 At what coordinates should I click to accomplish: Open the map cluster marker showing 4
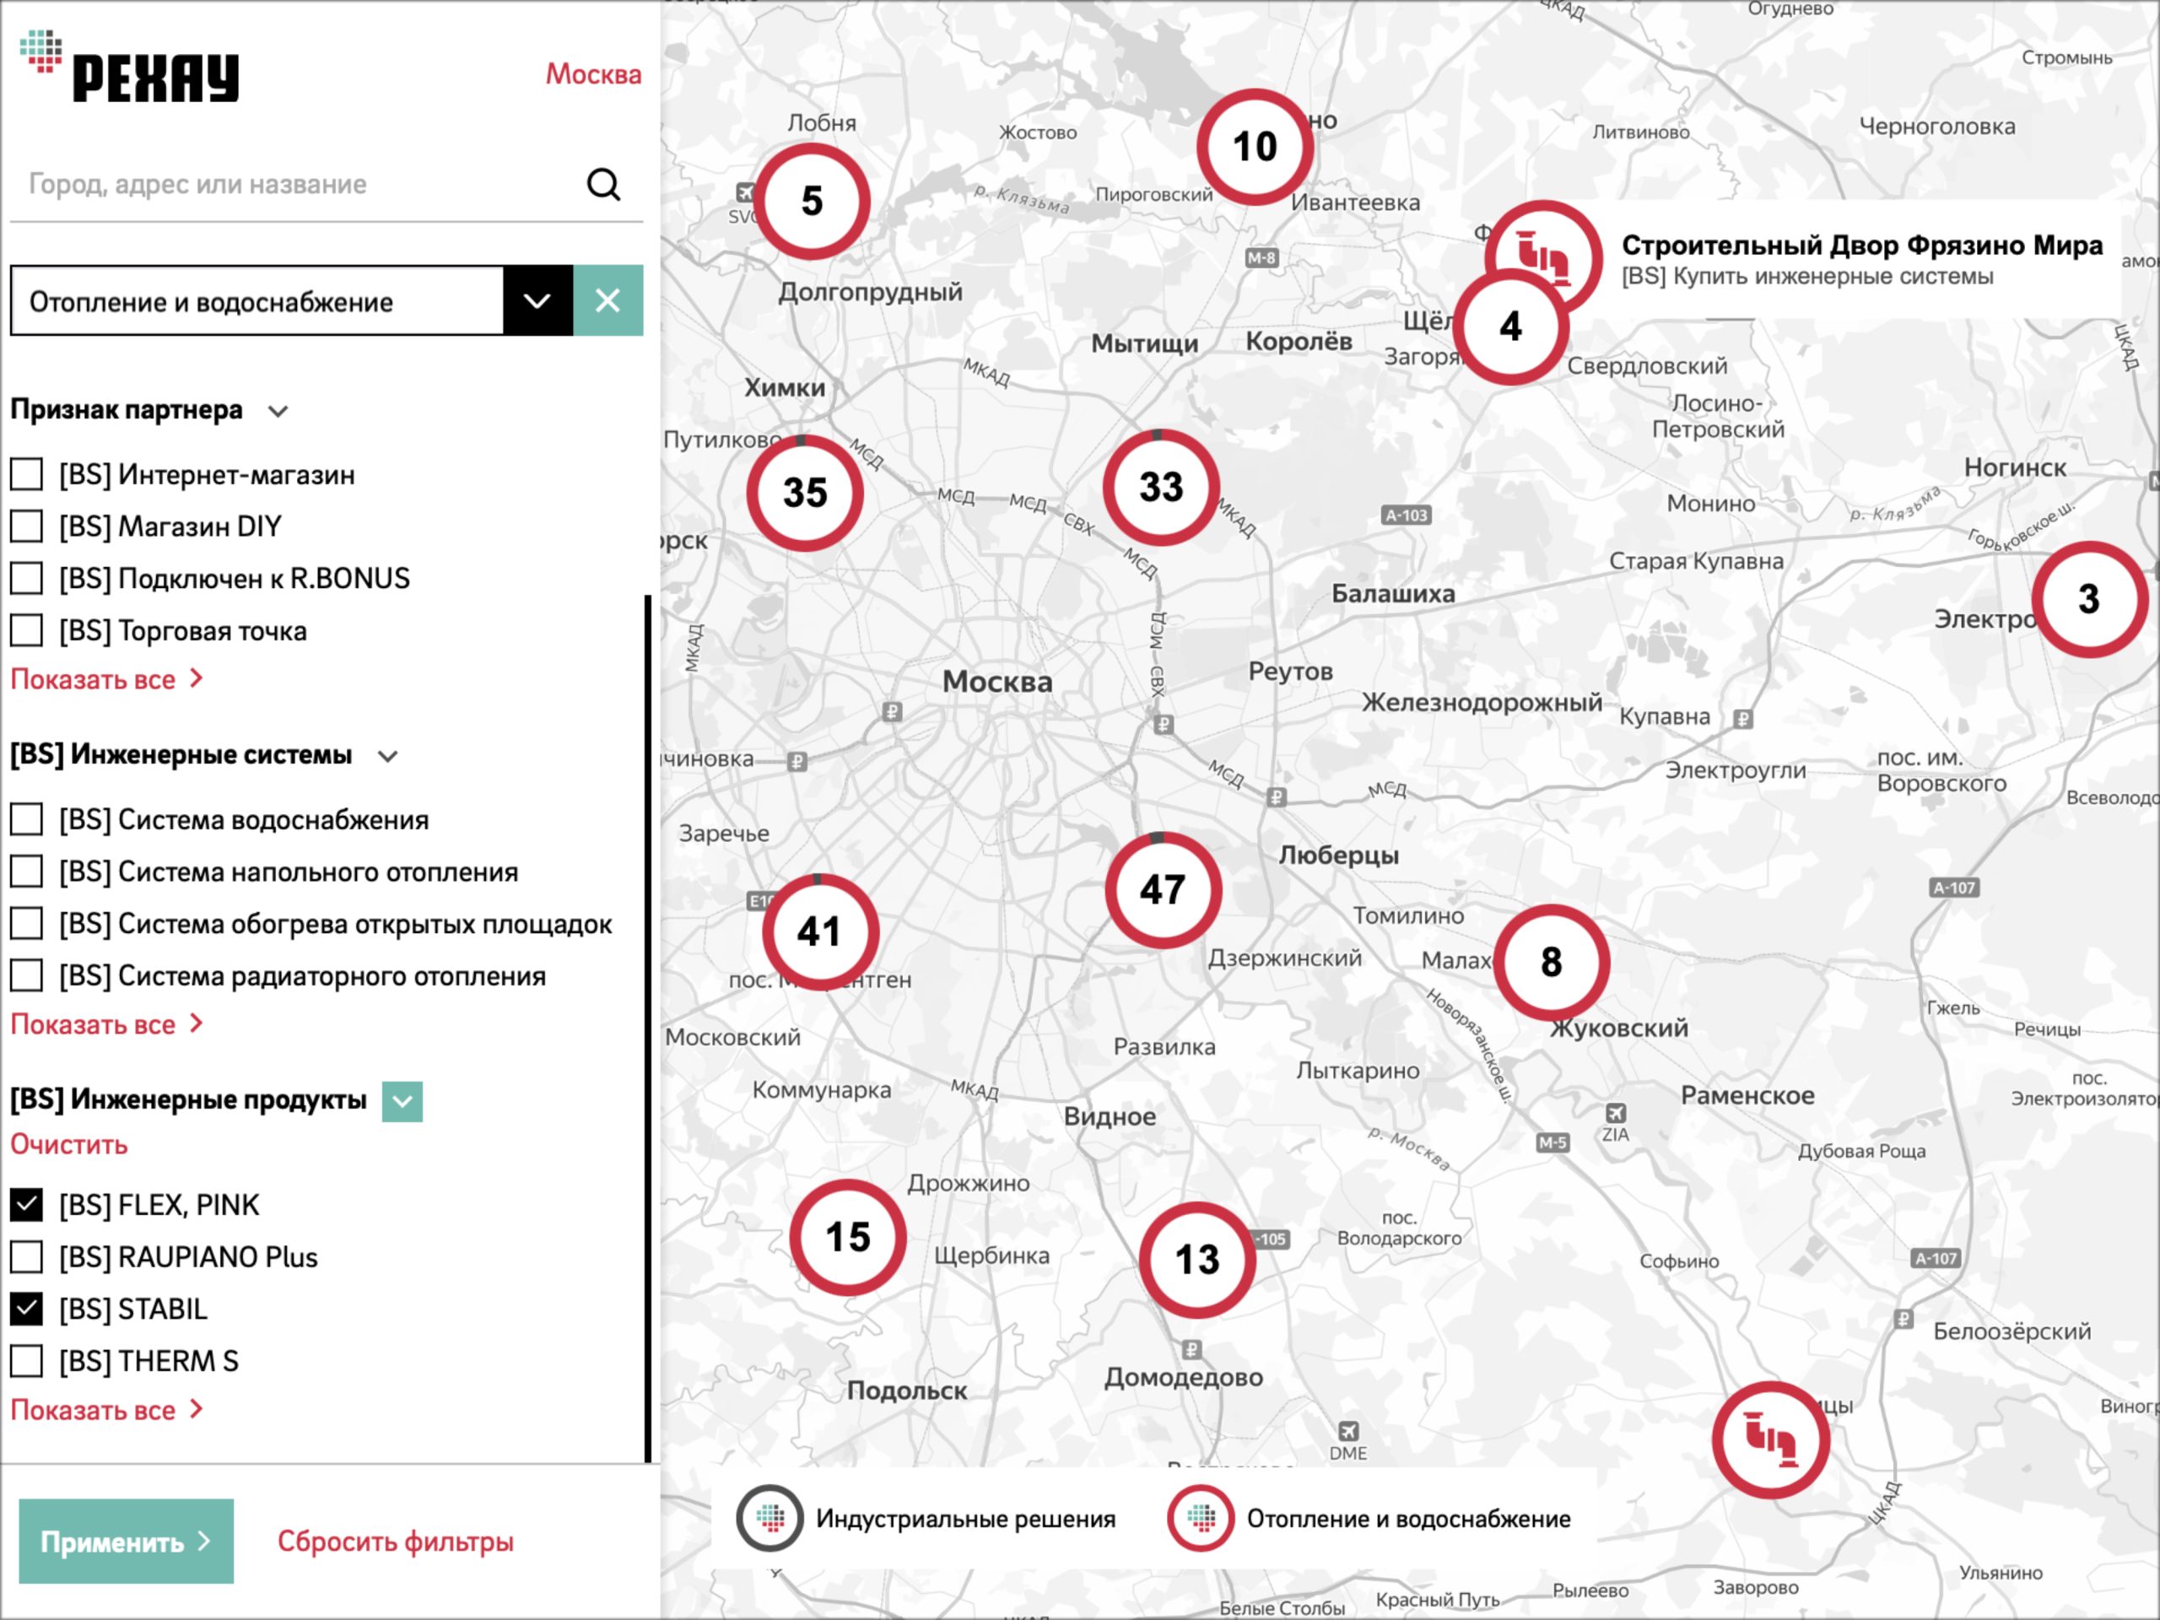(1510, 327)
